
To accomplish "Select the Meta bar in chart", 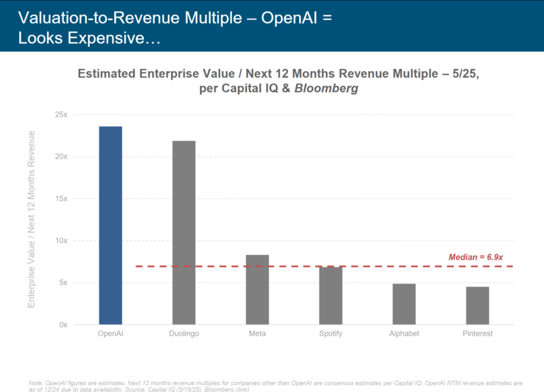I will [x=257, y=289].
